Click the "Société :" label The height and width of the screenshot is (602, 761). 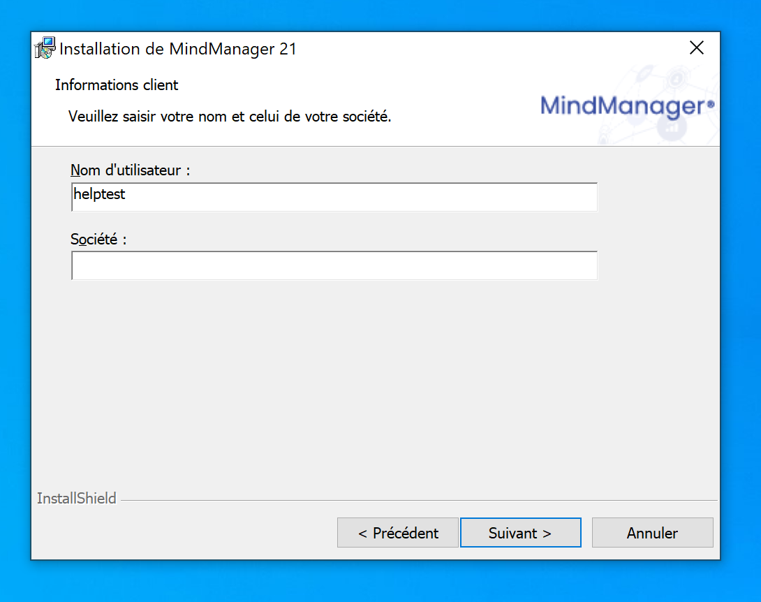coord(98,239)
